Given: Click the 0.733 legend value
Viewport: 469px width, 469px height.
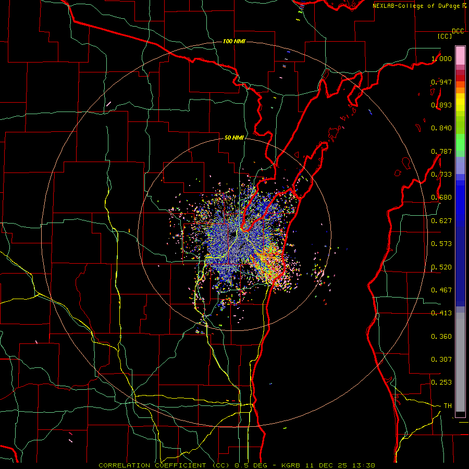Looking at the screenshot, I should click(441, 175).
